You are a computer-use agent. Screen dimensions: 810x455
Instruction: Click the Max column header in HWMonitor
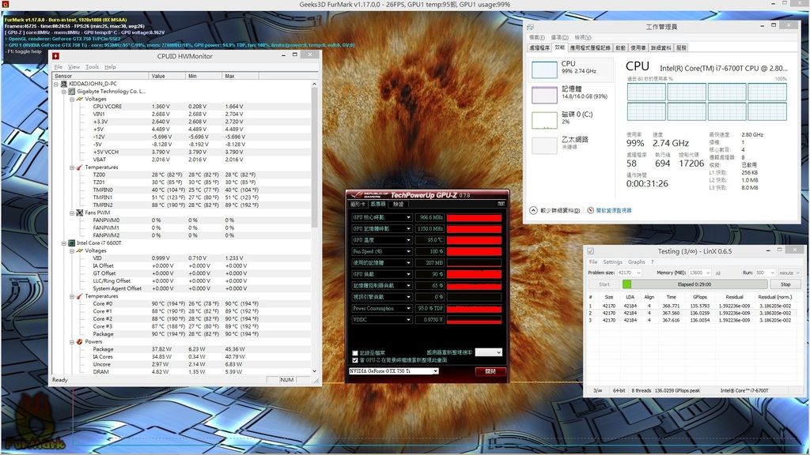point(240,76)
